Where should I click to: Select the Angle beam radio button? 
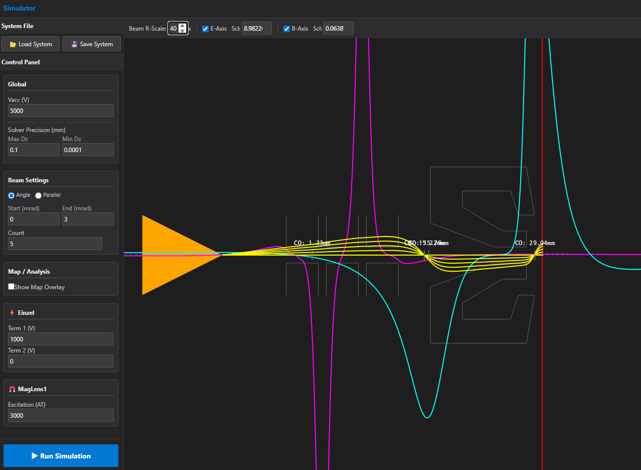[x=11, y=195]
